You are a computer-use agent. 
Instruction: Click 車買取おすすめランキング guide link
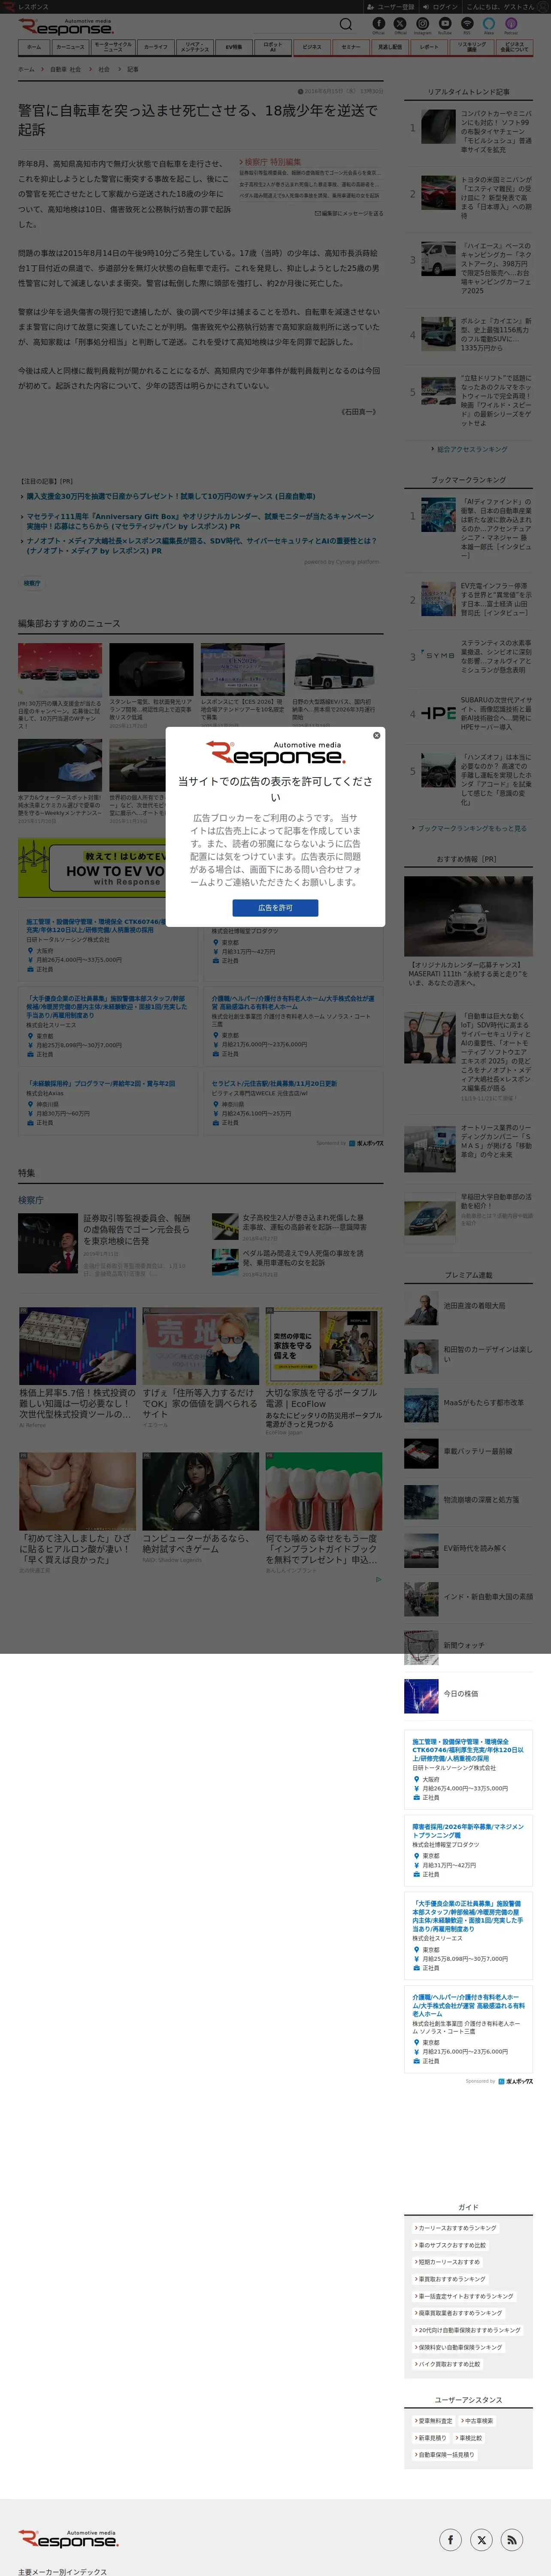pos(450,2279)
